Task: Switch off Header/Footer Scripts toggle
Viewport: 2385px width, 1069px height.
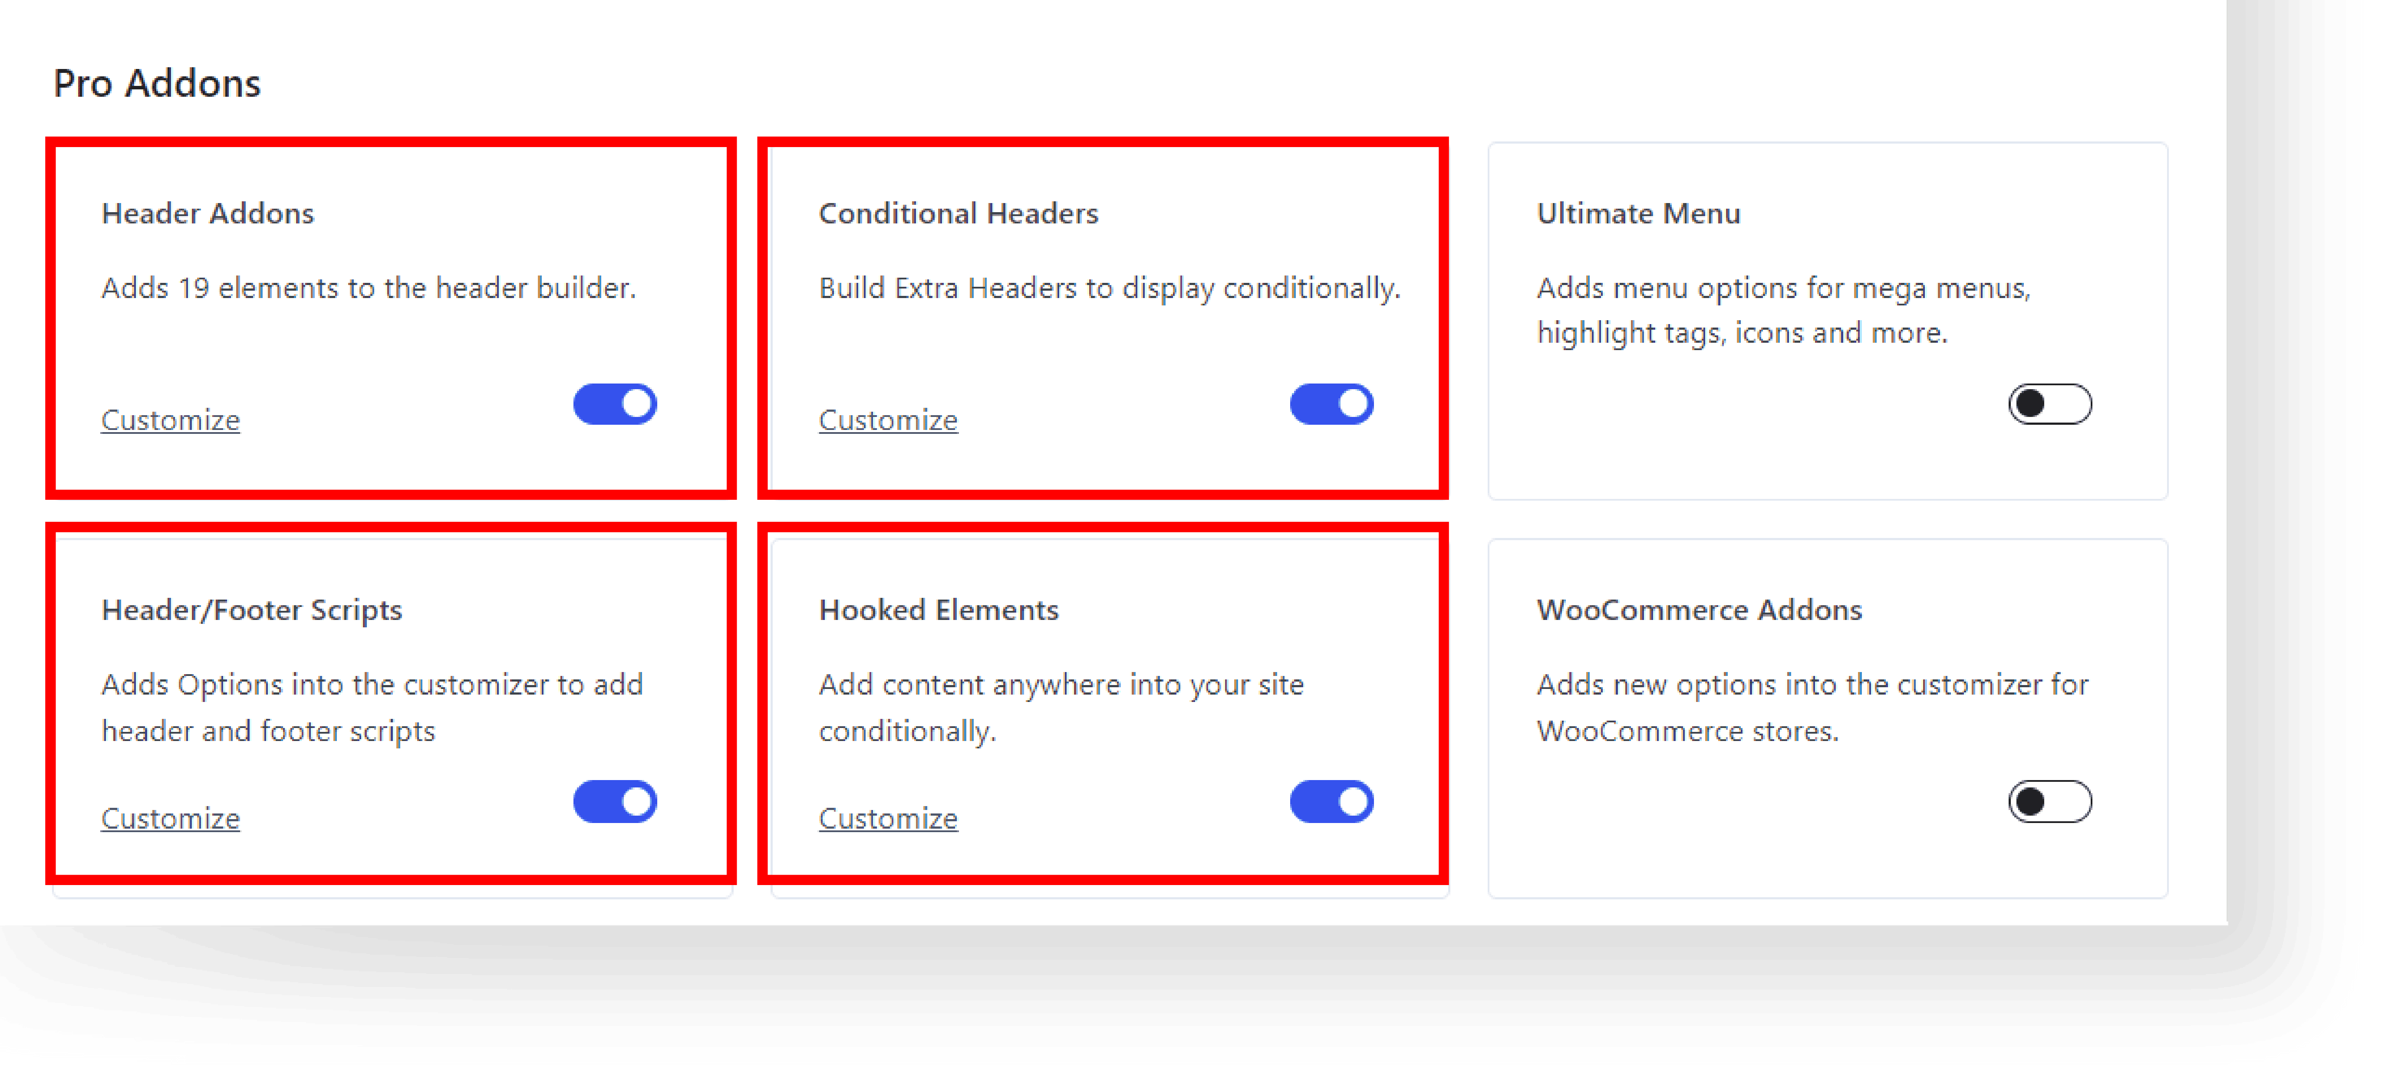Action: pos(615,801)
